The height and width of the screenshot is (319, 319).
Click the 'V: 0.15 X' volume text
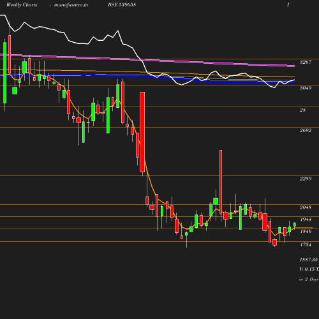tap(309, 269)
